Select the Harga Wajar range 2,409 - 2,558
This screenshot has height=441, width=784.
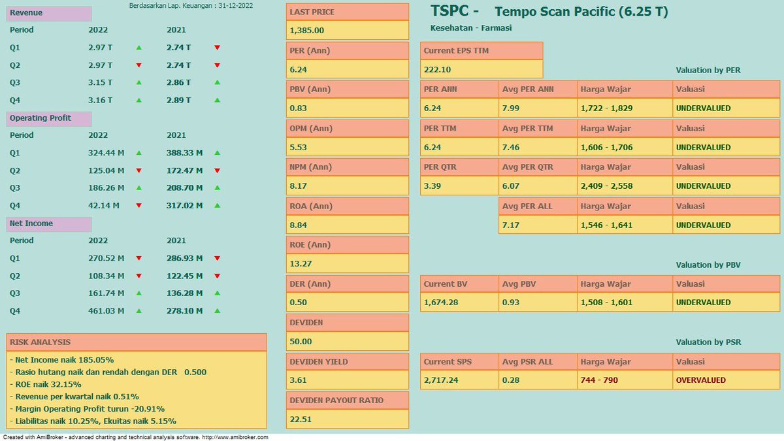pos(625,186)
